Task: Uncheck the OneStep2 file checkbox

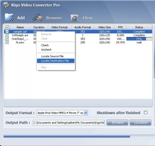Action: click(x=7, y=39)
